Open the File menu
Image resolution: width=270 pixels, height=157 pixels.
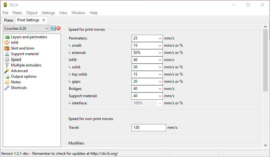(x=5, y=13)
